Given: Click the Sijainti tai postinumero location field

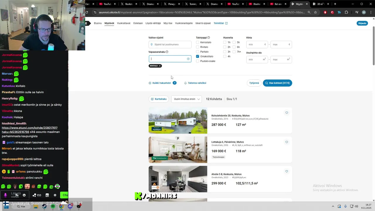Looking at the screenshot, I should point(170,45).
